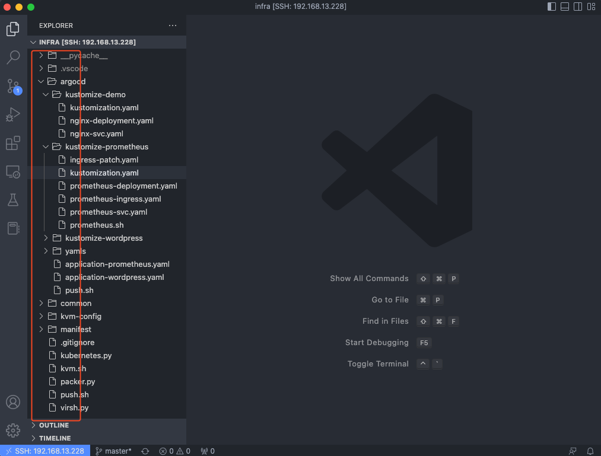Open nginx-svc.yaml file
This screenshot has height=456, width=601.
107,134
